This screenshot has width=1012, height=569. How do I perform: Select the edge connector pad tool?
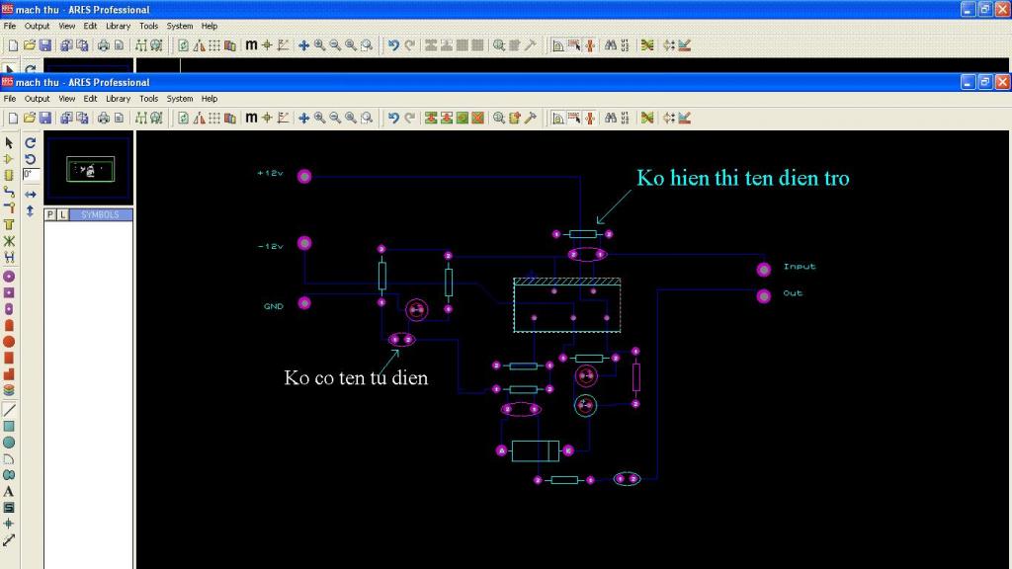(9, 325)
